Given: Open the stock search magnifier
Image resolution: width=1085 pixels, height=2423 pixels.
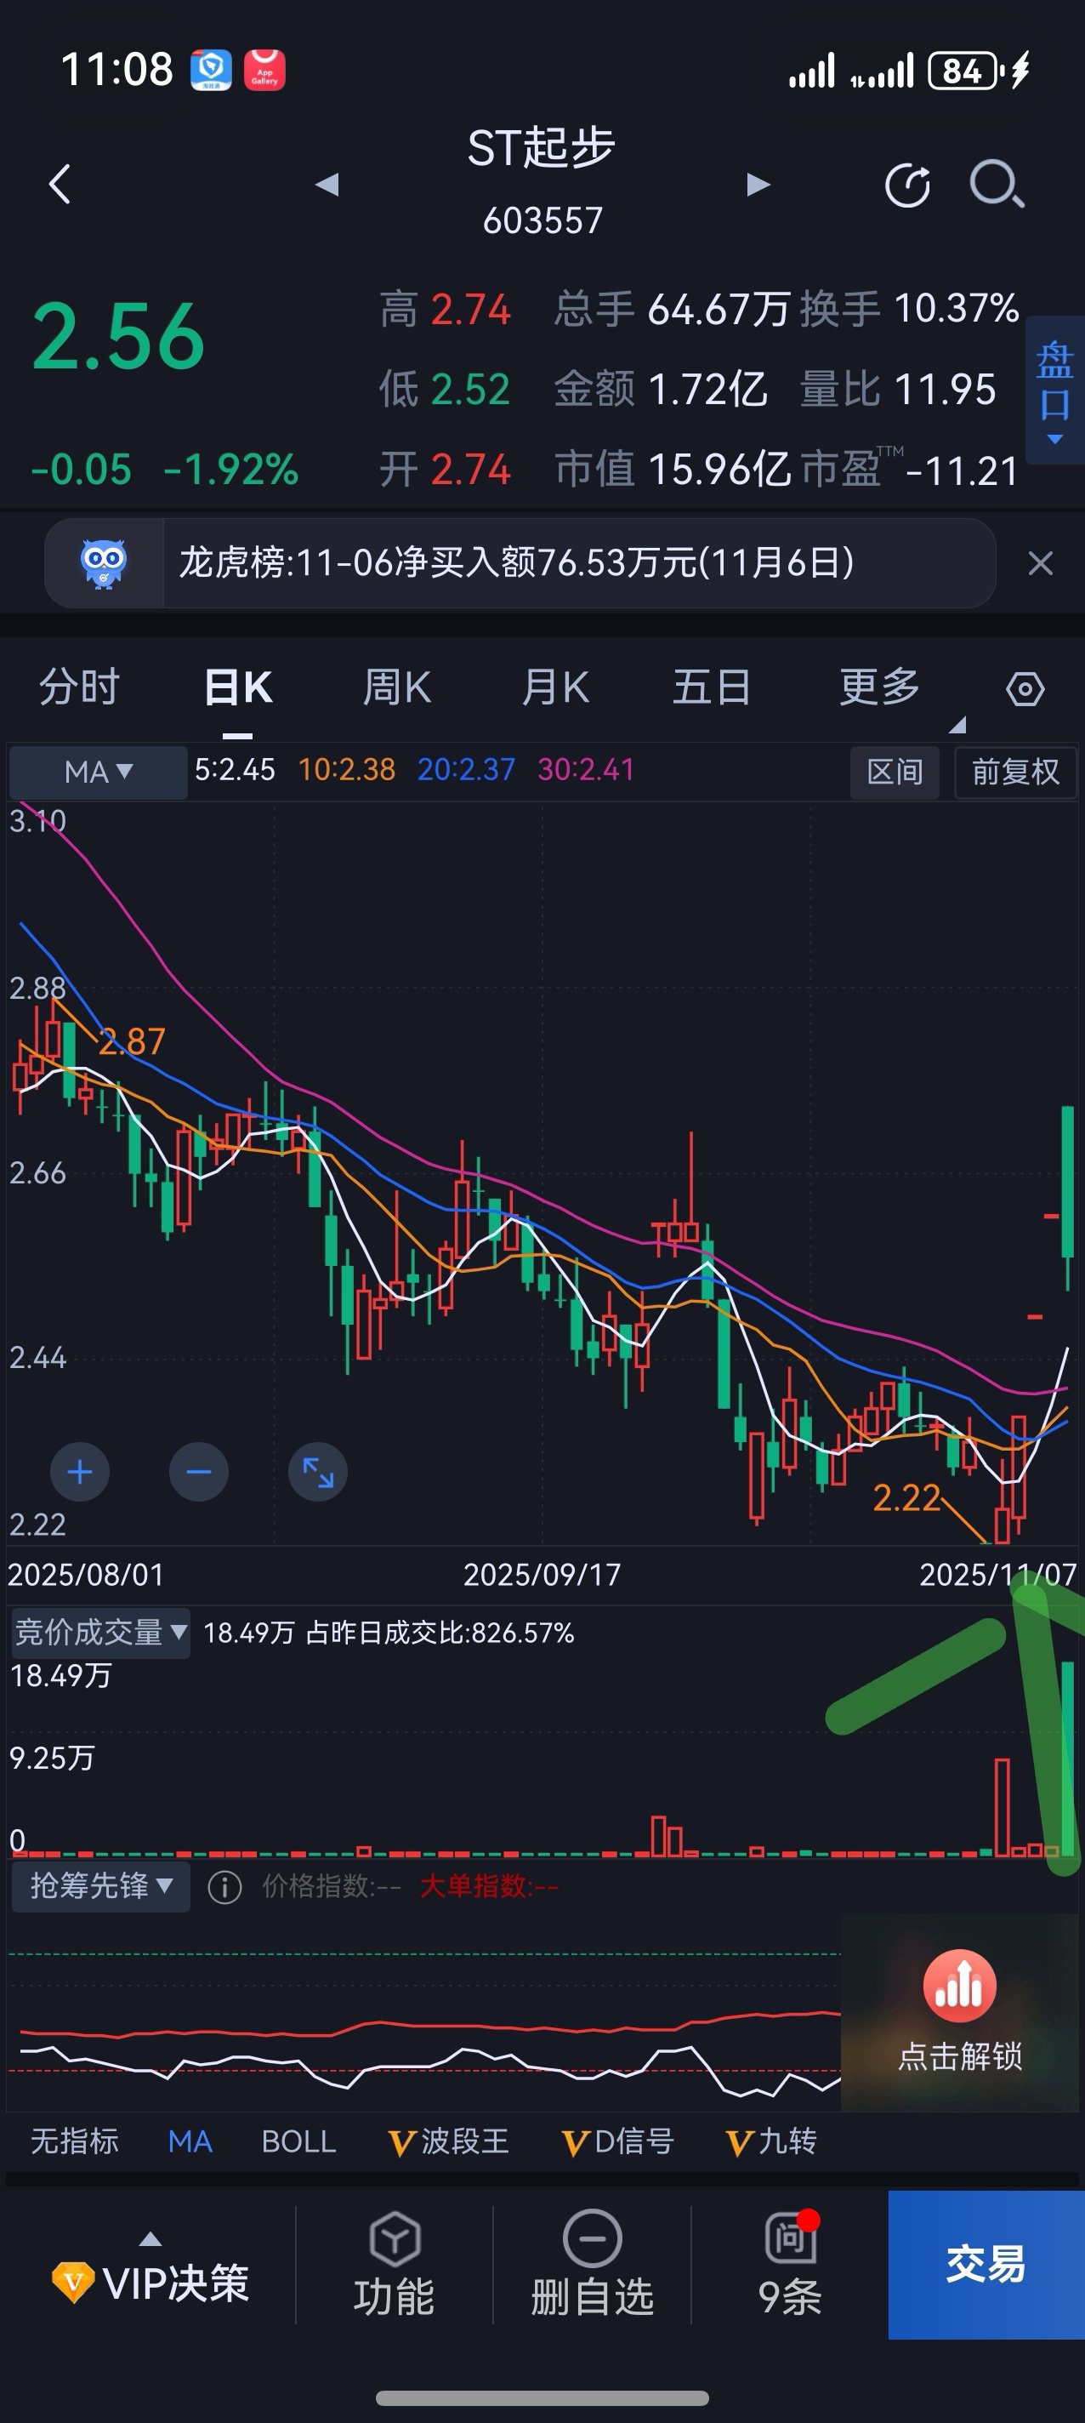Looking at the screenshot, I should 997,184.
